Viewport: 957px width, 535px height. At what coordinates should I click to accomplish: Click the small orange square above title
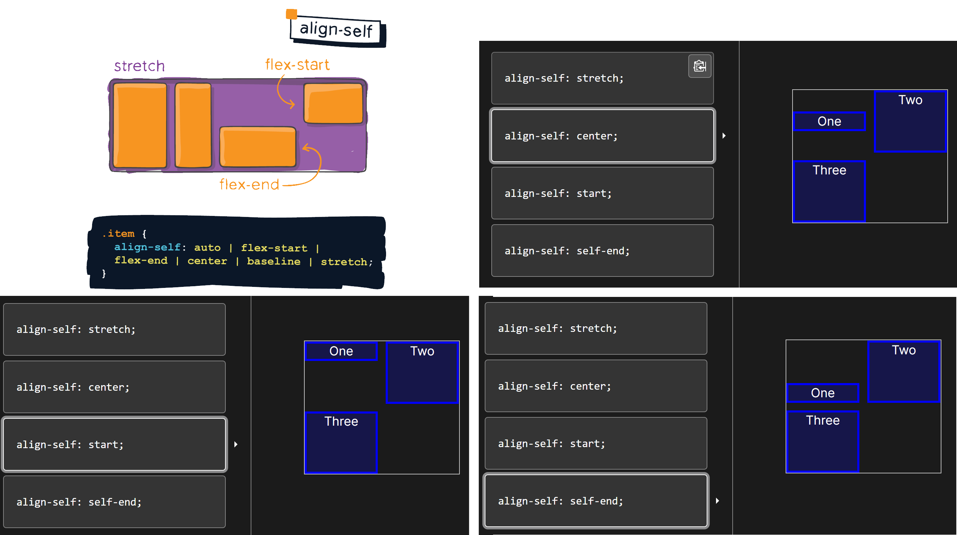[x=291, y=14]
